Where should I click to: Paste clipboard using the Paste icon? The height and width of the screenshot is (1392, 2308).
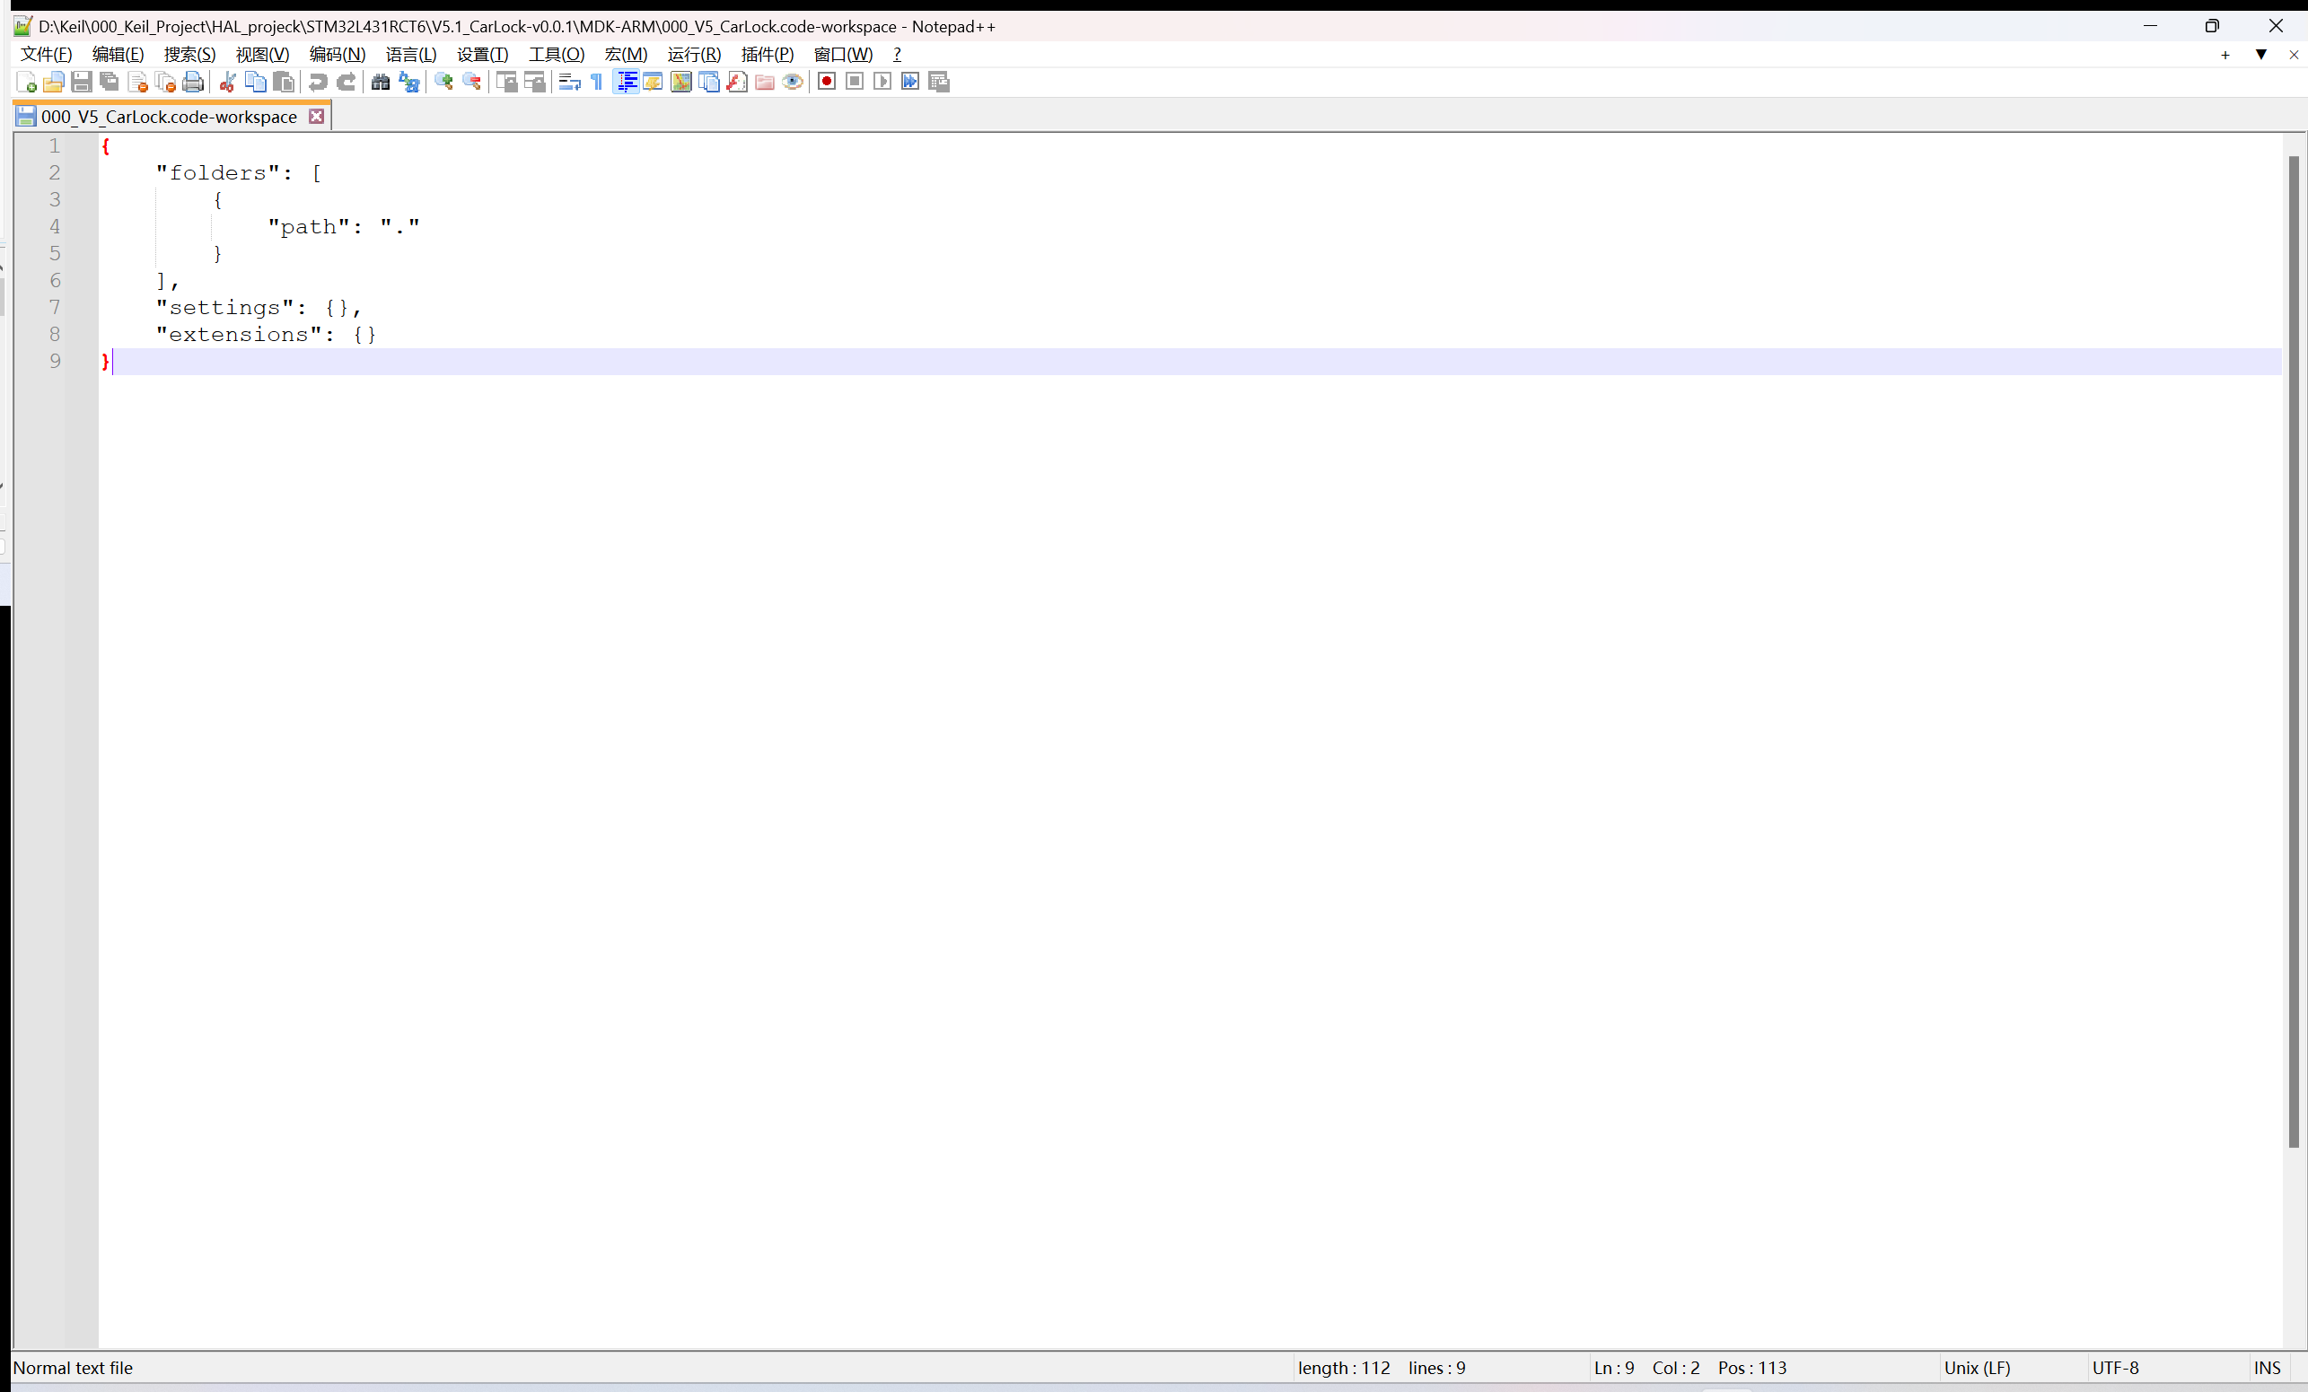pyautogui.click(x=283, y=83)
